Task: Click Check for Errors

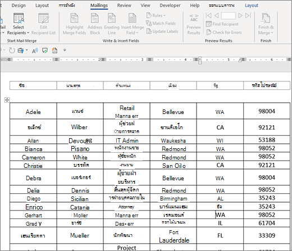Action: 224,33
